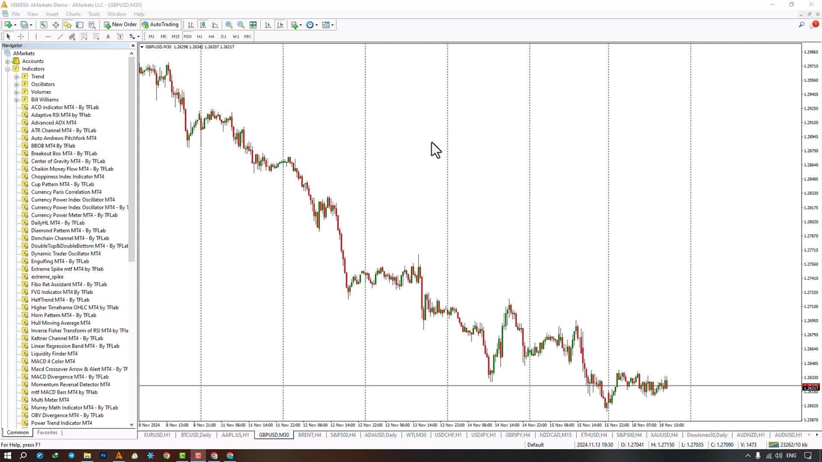
Task: Select the Horizontal Line drawing tool
Action: tap(48, 37)
